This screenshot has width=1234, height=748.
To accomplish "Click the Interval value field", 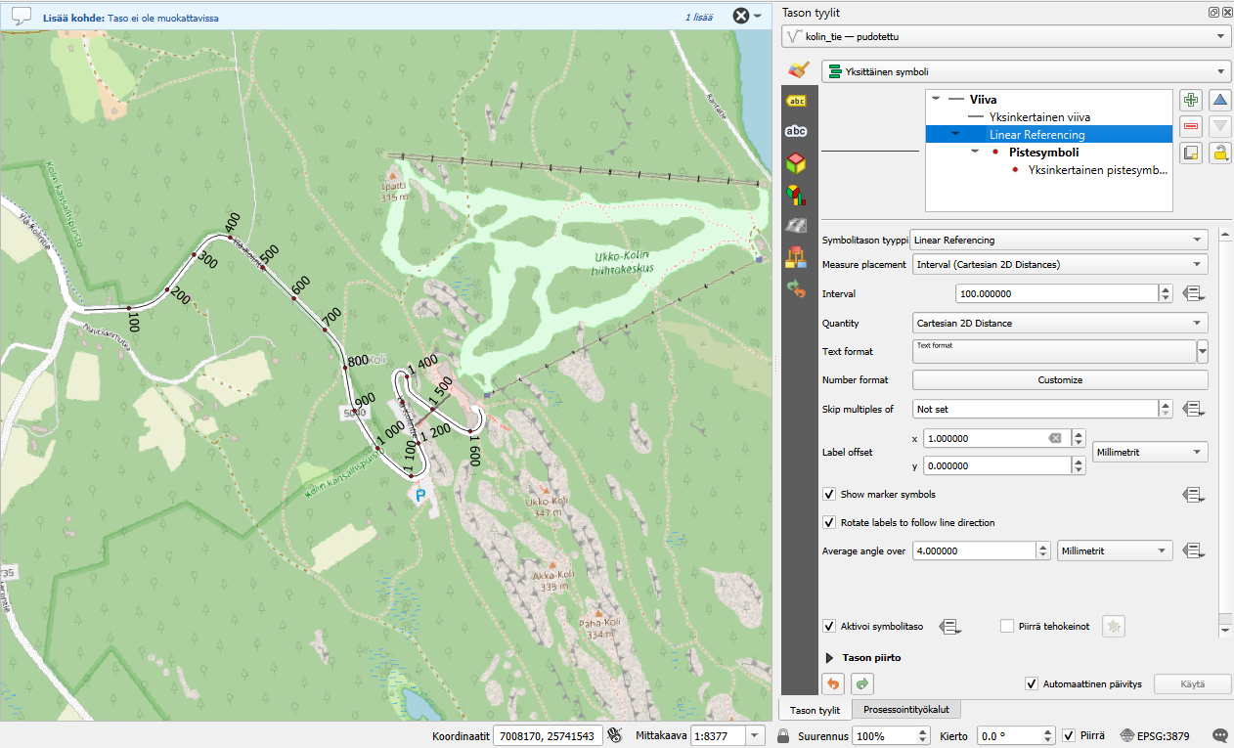I will (x=1055, y=293).
